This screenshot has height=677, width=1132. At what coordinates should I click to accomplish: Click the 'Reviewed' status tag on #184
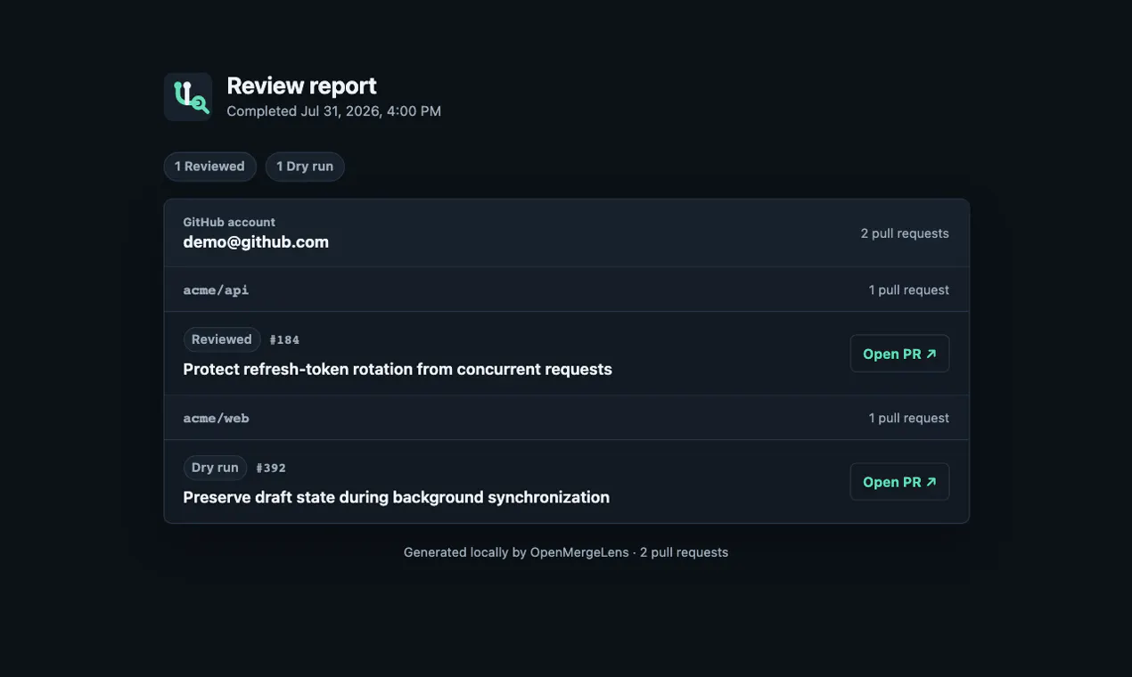click(222, 339)
